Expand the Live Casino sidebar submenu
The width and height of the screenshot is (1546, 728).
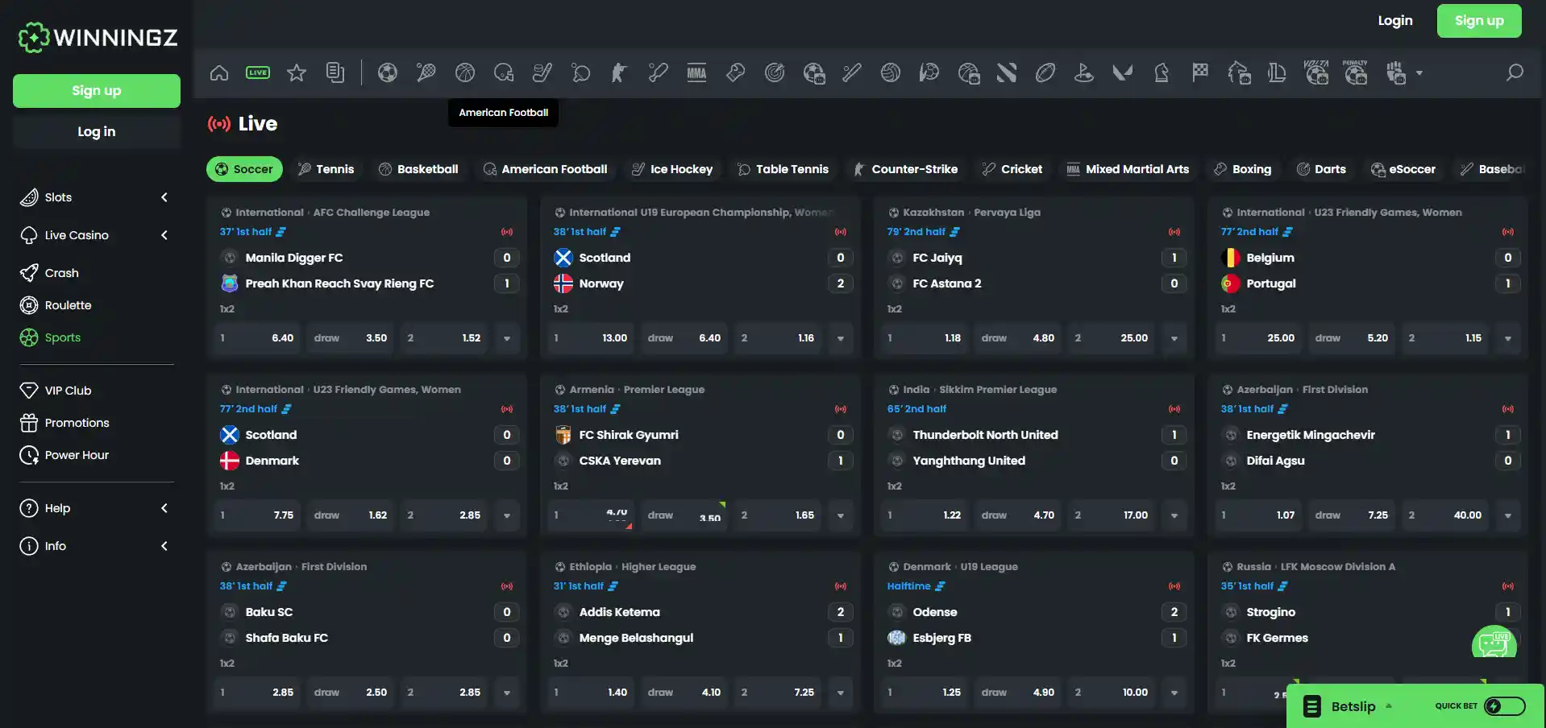pos(164,235)
